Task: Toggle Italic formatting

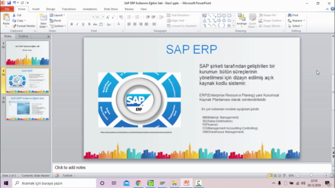Action: 77,25
